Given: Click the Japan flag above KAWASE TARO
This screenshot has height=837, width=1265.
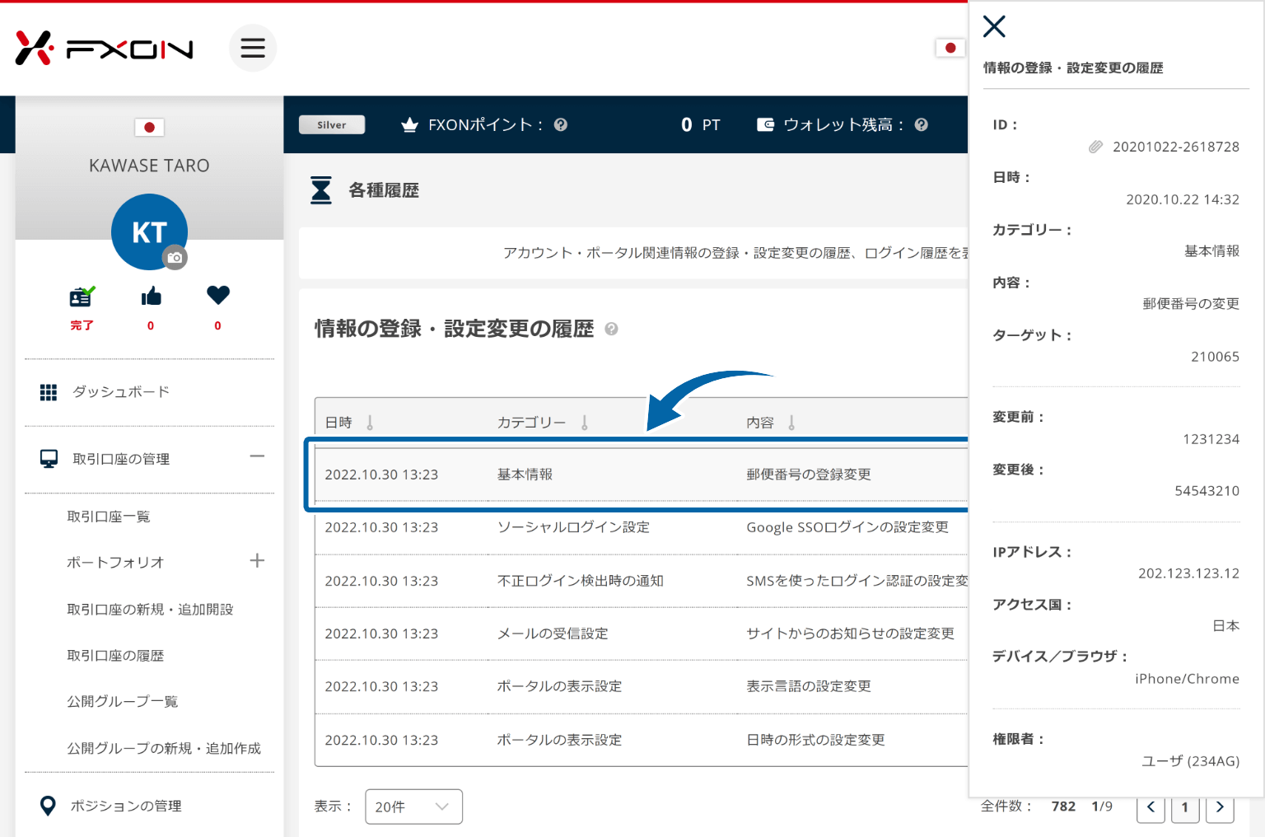Looking at the screenshot, I should pos(149,127).
